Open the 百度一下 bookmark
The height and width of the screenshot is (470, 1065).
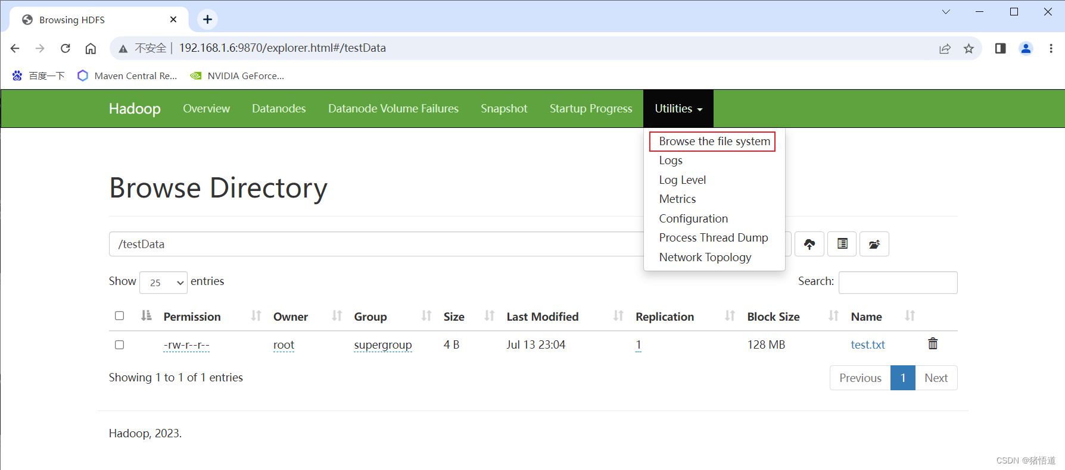click(38, 76)
